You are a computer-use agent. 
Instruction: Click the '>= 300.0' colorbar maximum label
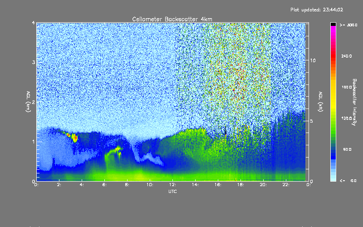[x=348, y=25]
